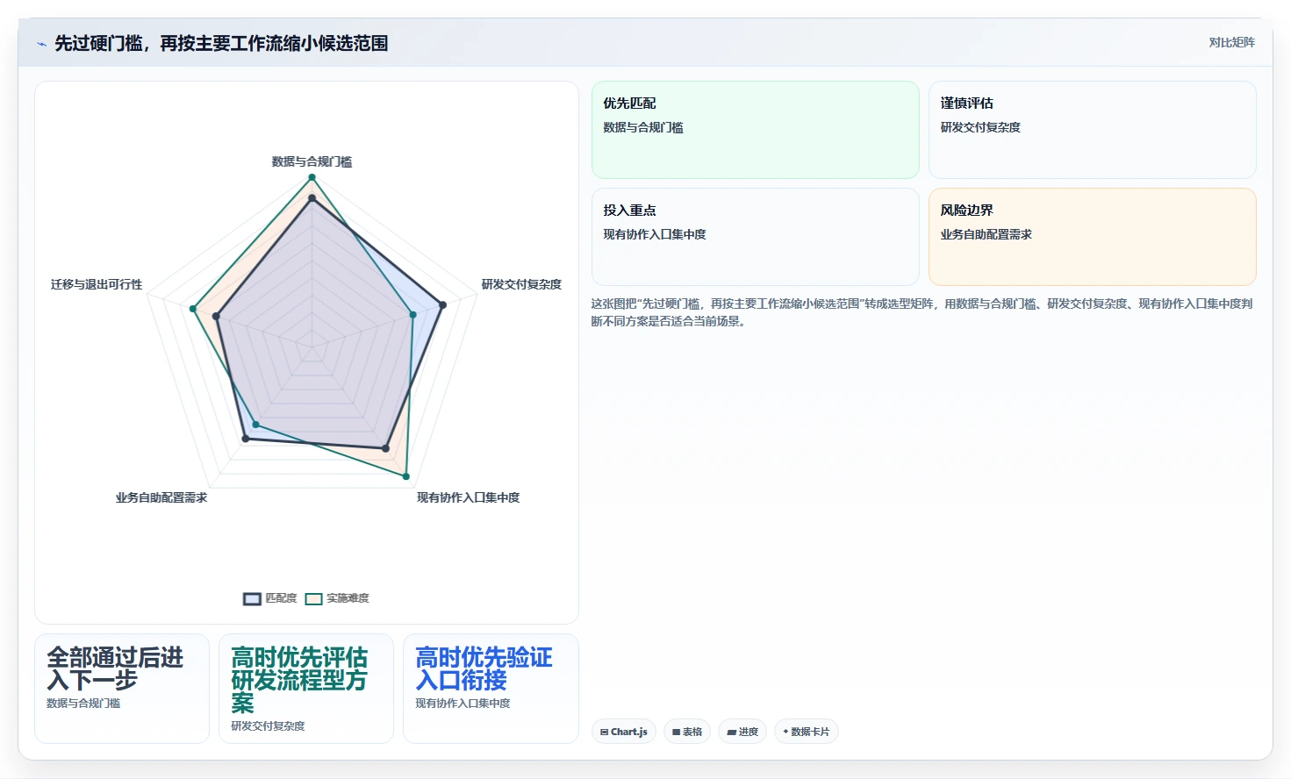
Task: Select the 高时优先评估研发流程型方案 data card
Action: tap(306, 689)
